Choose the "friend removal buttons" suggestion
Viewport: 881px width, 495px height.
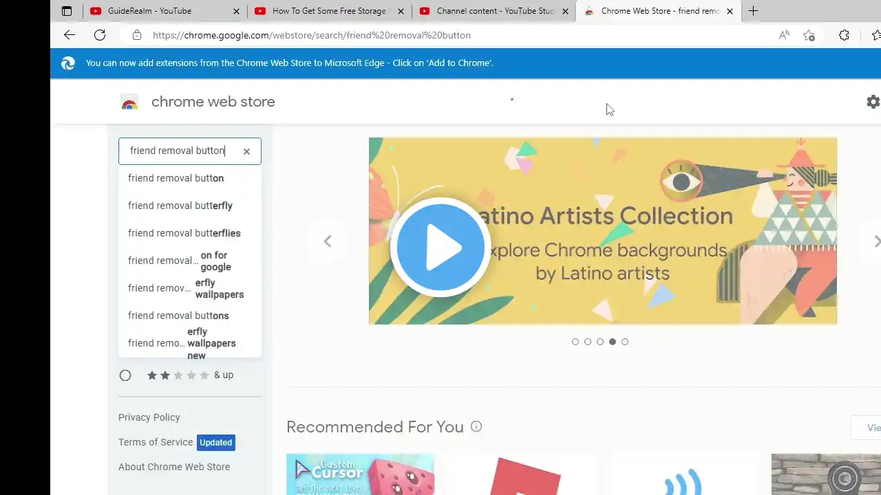pyautogui.click(x=178, y=316)
